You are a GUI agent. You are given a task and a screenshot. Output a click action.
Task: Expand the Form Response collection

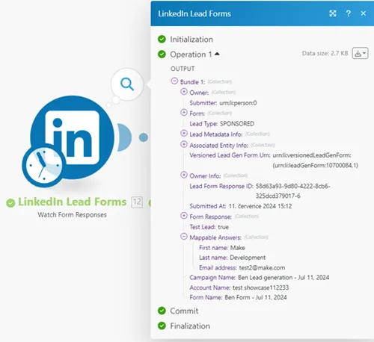(184, 216)
